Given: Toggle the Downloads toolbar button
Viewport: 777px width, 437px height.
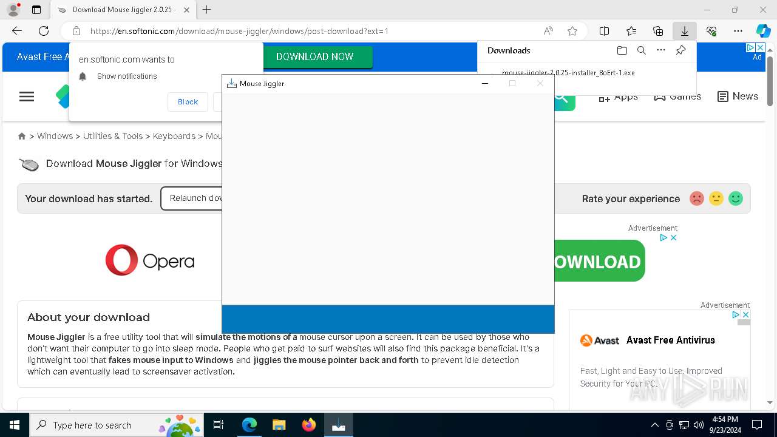Looking at the screenshot, I should coord(684,31).
